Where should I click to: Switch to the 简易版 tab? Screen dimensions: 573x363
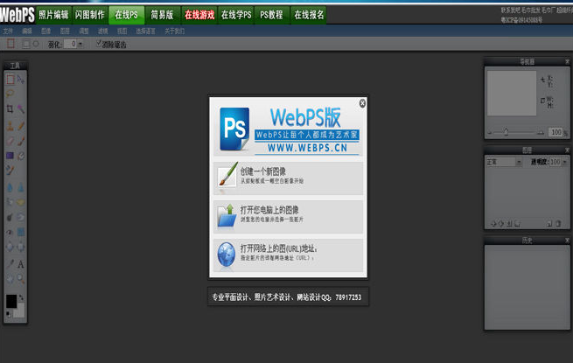[x=162, y=15]
